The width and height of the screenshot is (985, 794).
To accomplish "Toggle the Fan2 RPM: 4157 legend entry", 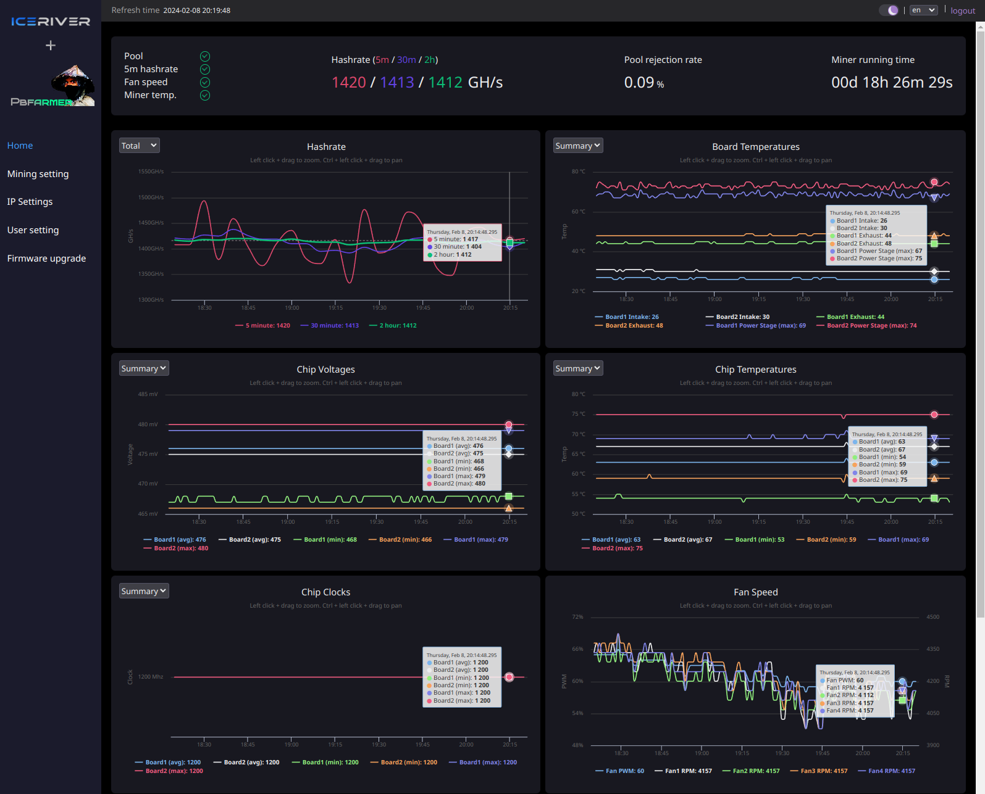I will point(751,771).
